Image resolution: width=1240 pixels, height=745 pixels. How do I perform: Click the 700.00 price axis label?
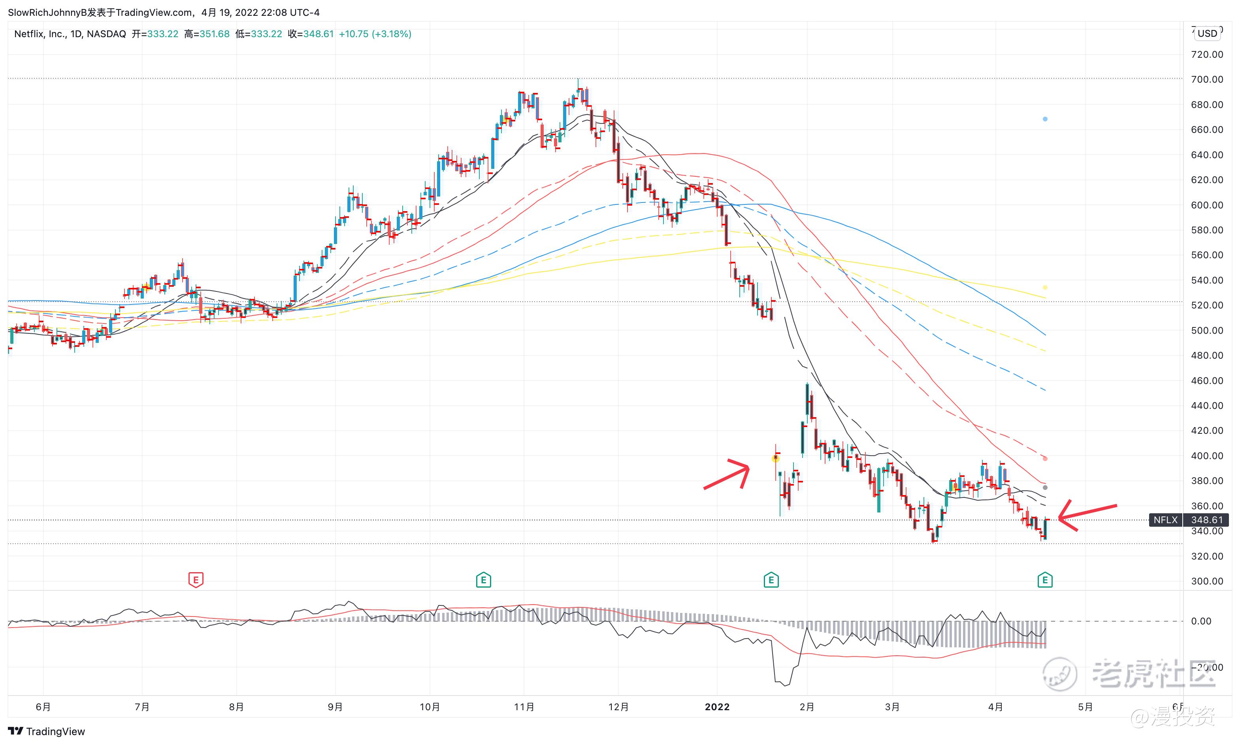coord(1207,79)
